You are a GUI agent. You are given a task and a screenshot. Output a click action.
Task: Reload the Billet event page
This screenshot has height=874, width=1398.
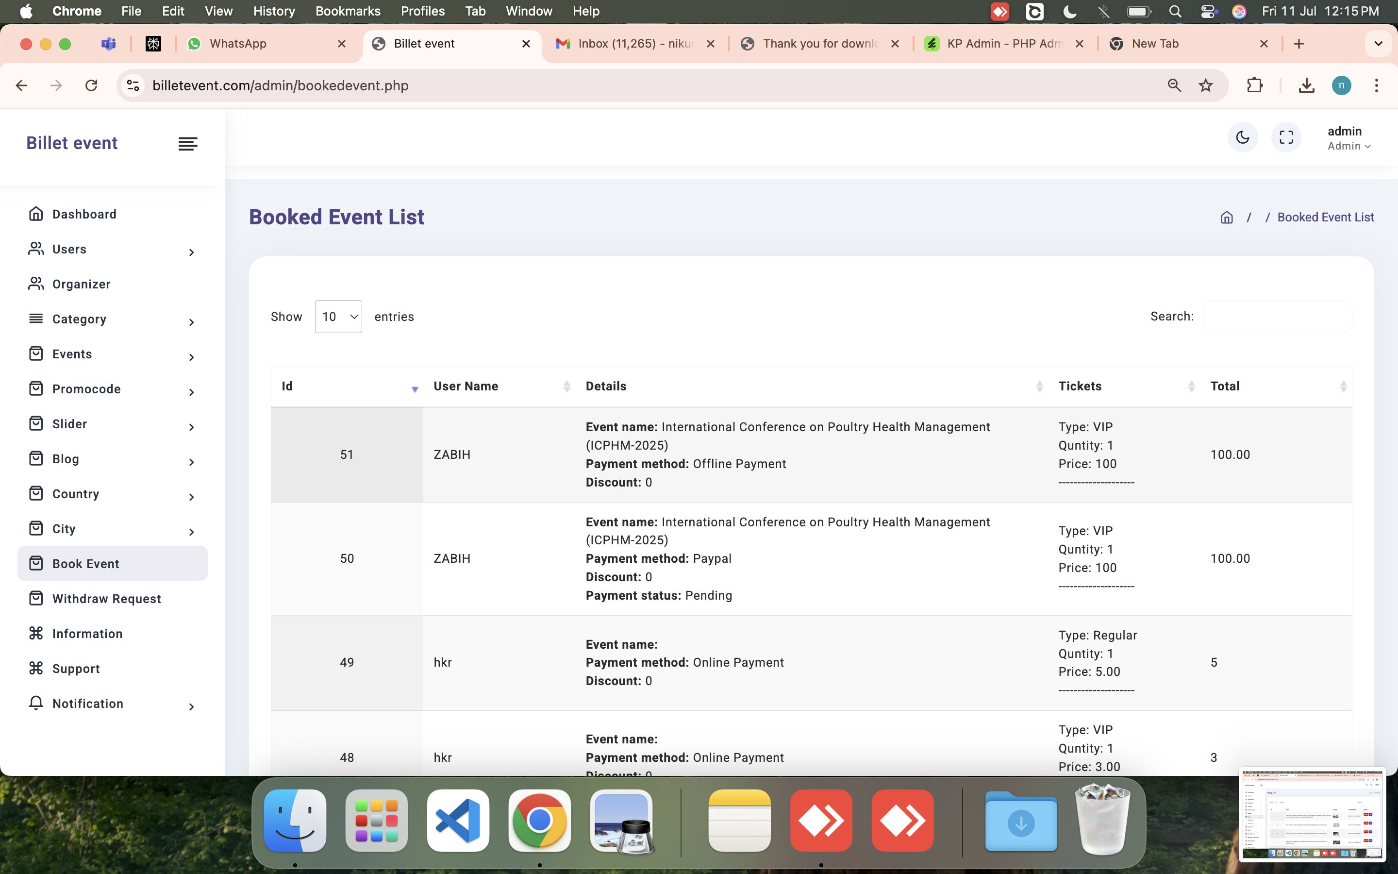tap(91, 85)
